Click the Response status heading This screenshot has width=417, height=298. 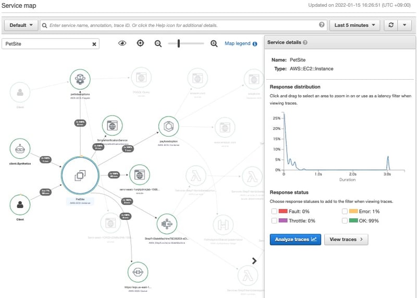[x=289, y=192]
